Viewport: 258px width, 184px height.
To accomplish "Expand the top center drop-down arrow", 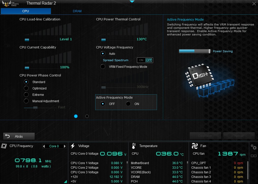I will tap(132, 2).
